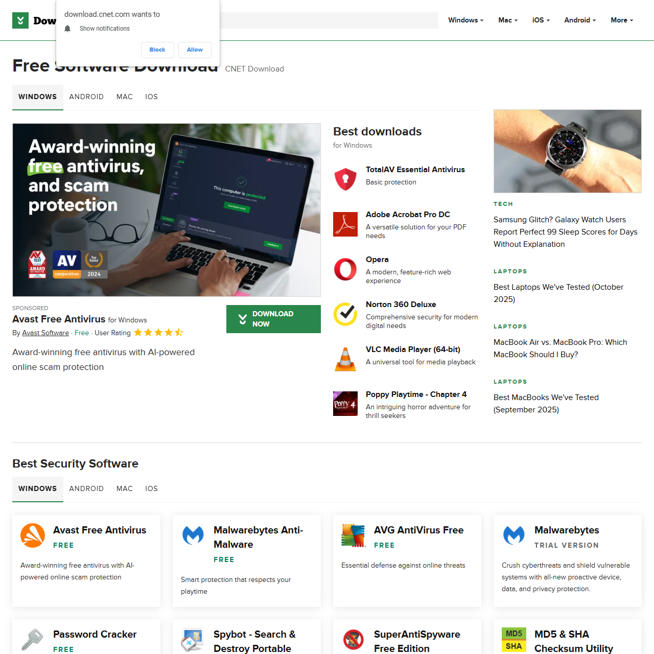Image resolution: width=654 pixels, height=654 pixels.
Task: Switch to the ANDROID tab under Free Software Download
Action: click(x=86, y=97)
